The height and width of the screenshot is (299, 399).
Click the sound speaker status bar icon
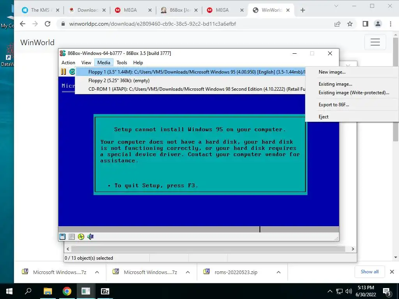tap(90, 237)
